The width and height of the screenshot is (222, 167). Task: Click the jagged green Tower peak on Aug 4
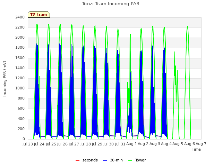click(x=175, y=52)
